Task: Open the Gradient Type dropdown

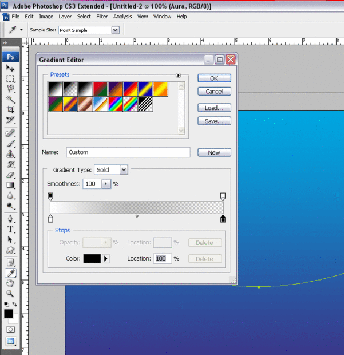Action: (124, 170)
